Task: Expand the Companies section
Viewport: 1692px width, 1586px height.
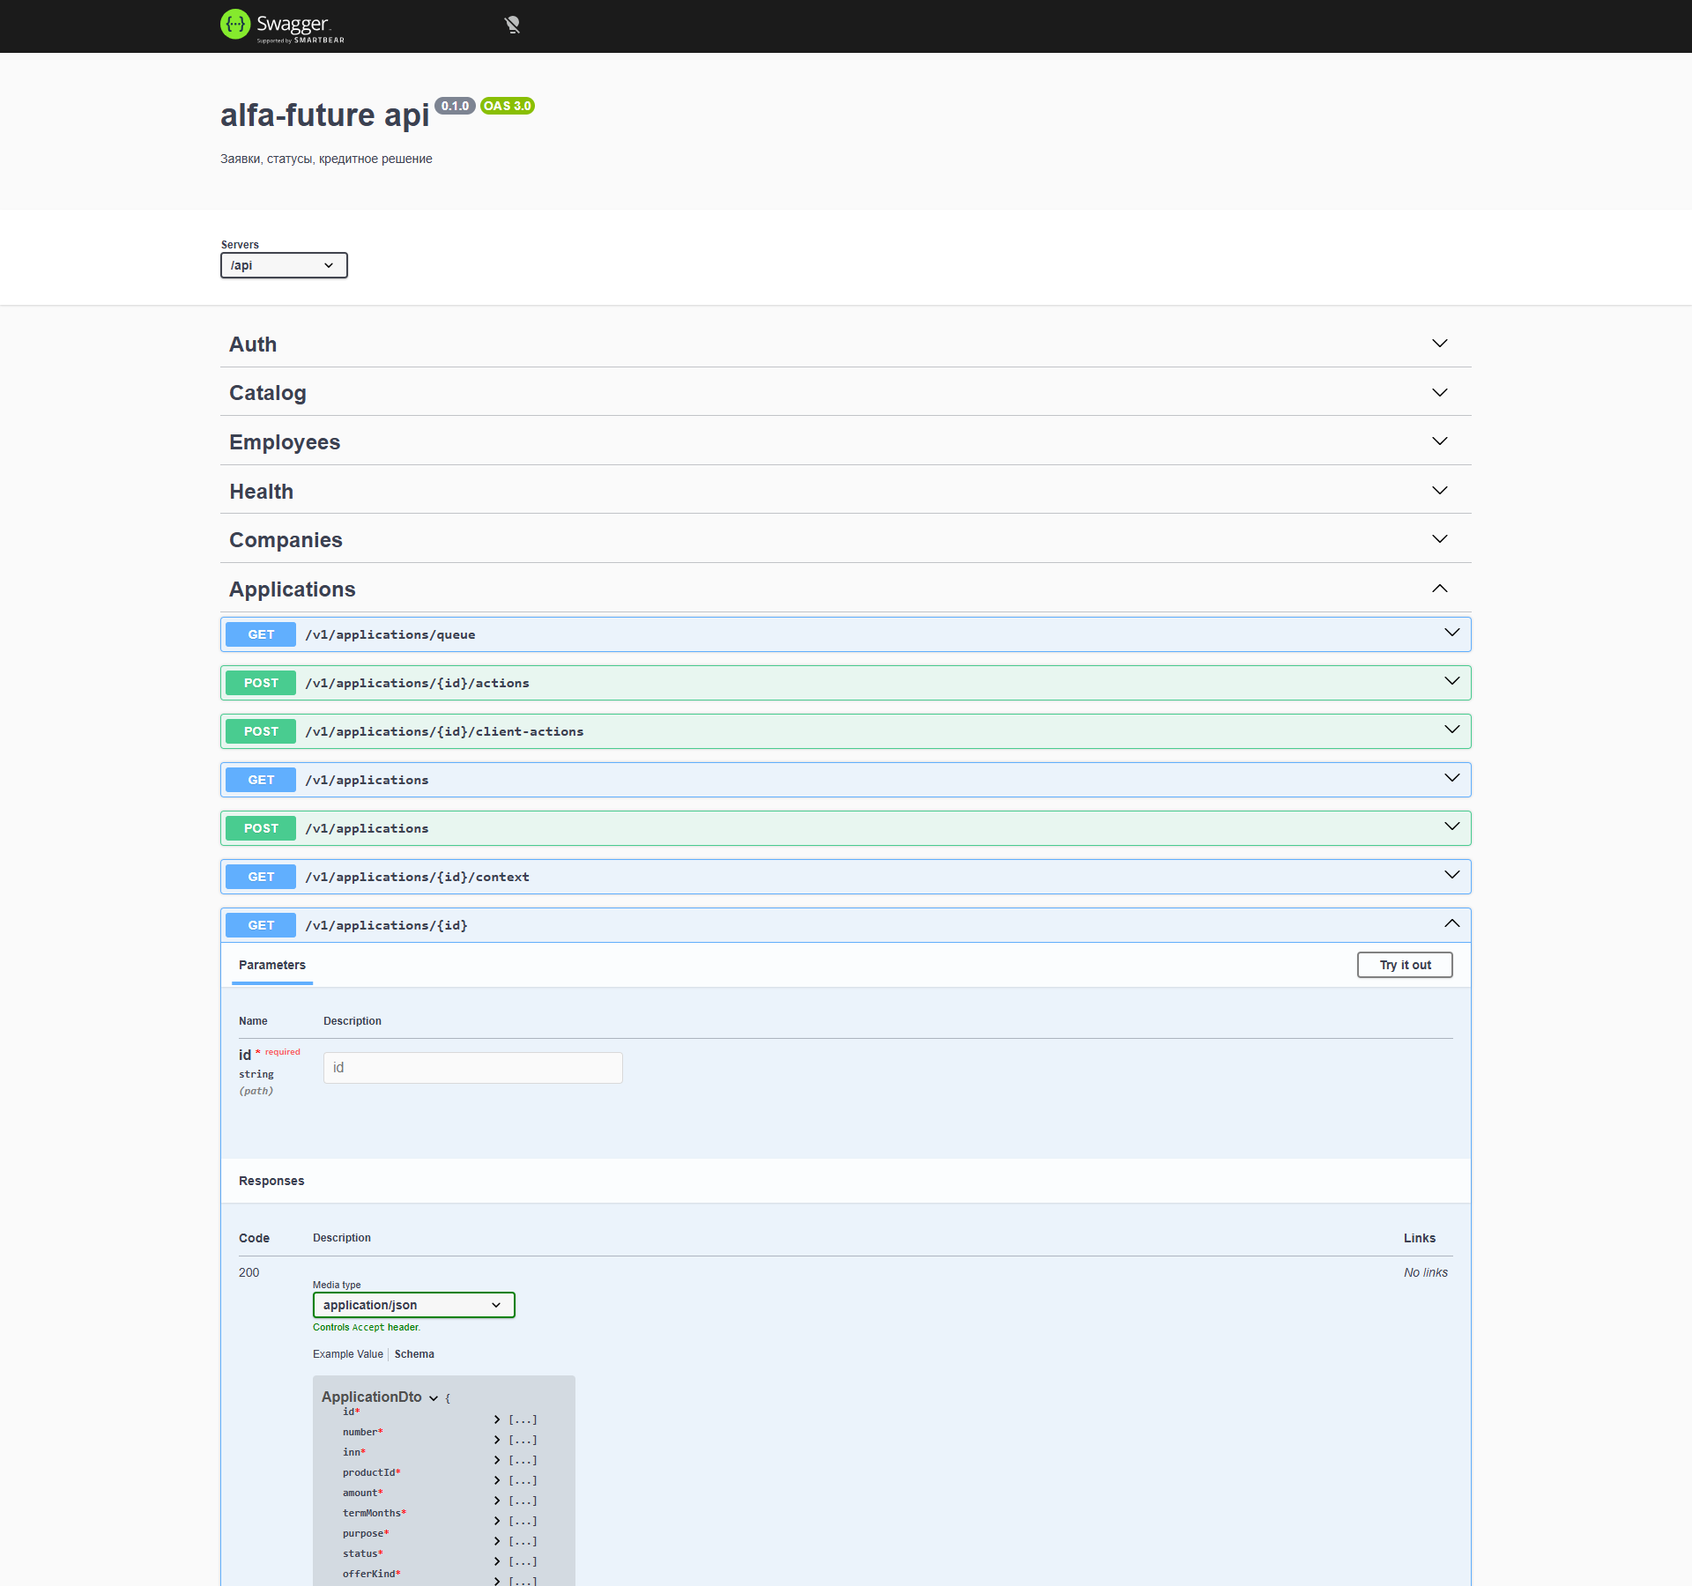Action: [1439, 539]
